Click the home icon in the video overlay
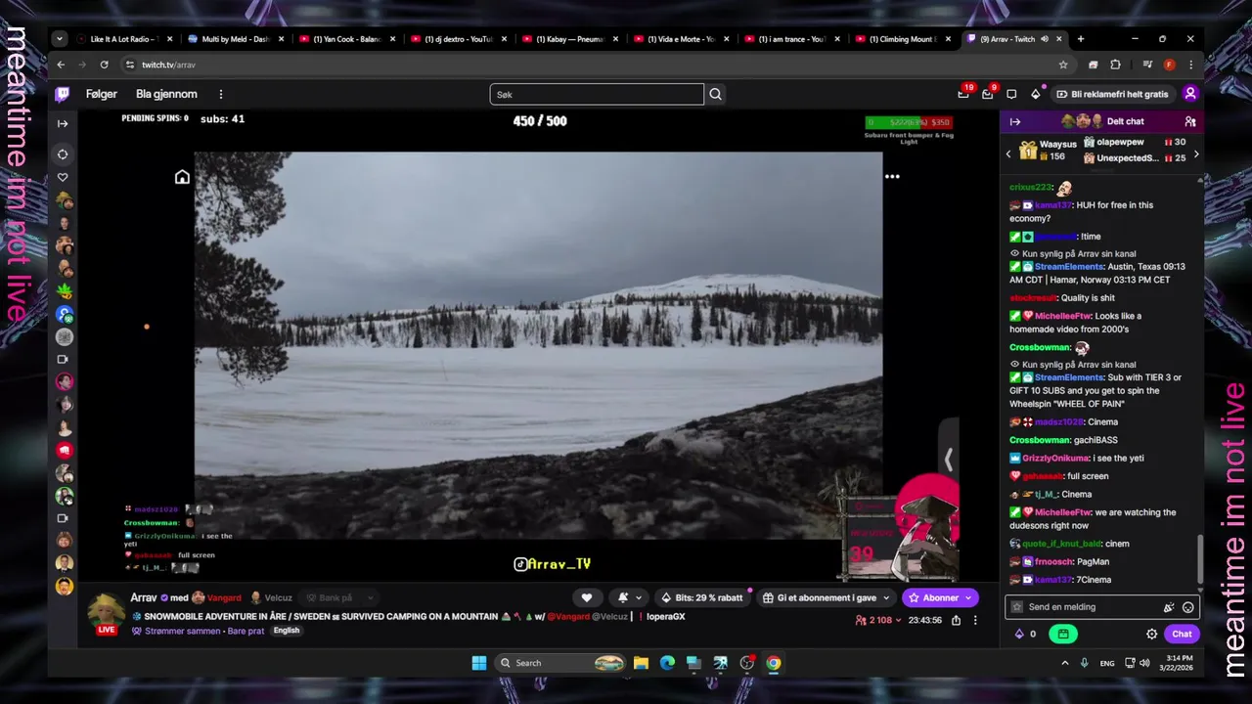Viewport: 1252px width, 704px height. tap(182, 177)
